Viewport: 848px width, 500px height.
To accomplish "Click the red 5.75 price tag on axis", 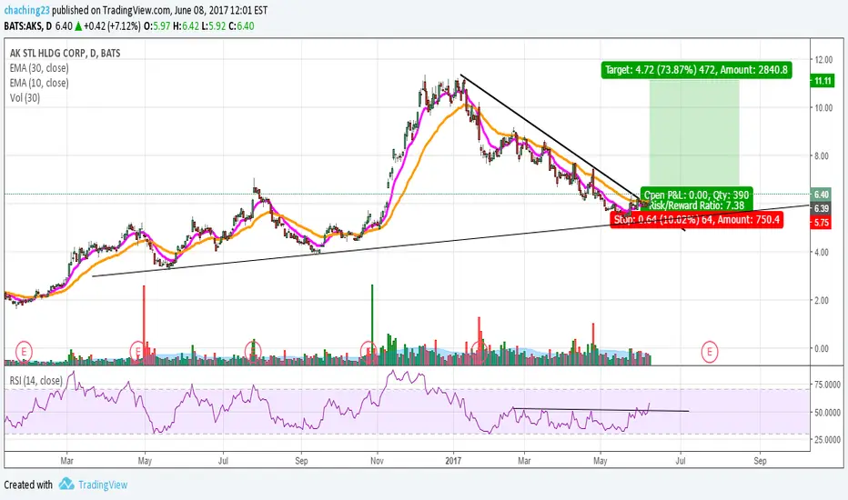I will [x=821, y=223].
